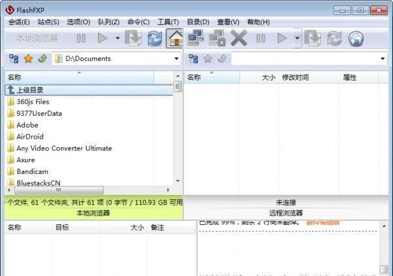This screenshot has height=276, width=393.
Task: Click the 本地浏览器 status label
Action: click(93, 213)
